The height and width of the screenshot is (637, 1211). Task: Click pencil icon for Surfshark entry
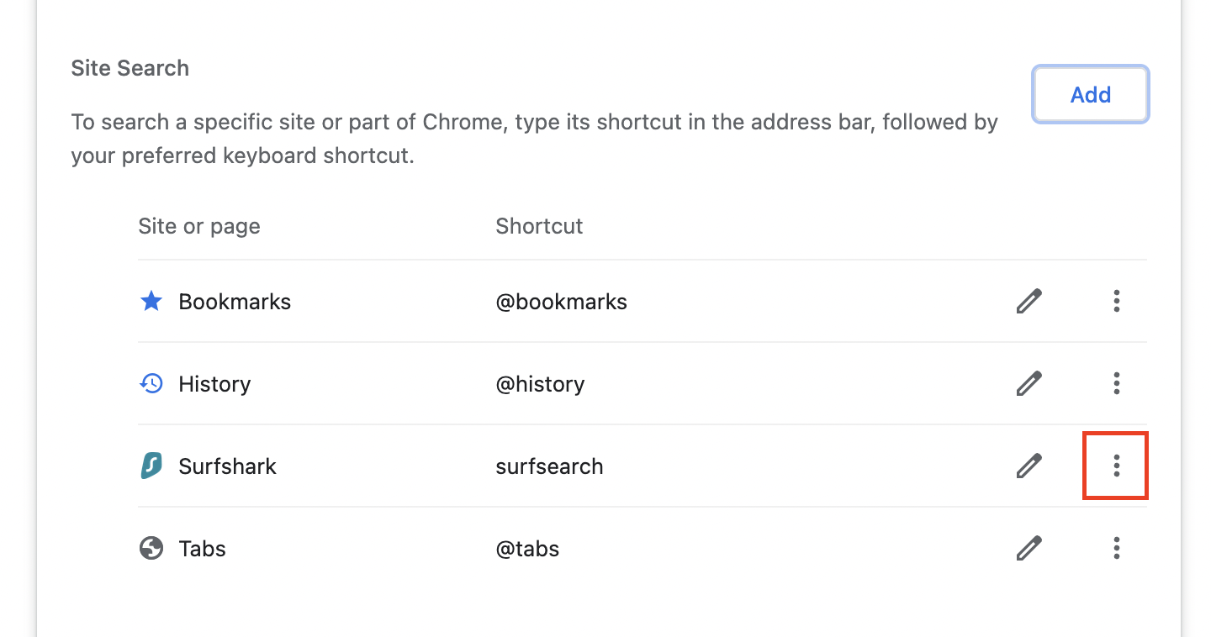click(1029, 466)
